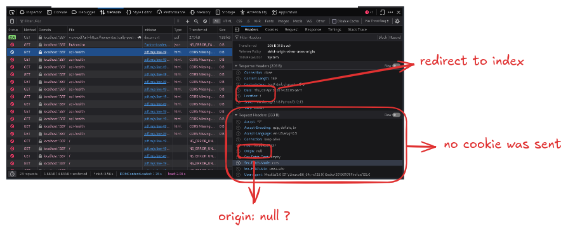Screen dimensions: 568x231
Task: Filter requests by JS
Action: tap(248, 22)
